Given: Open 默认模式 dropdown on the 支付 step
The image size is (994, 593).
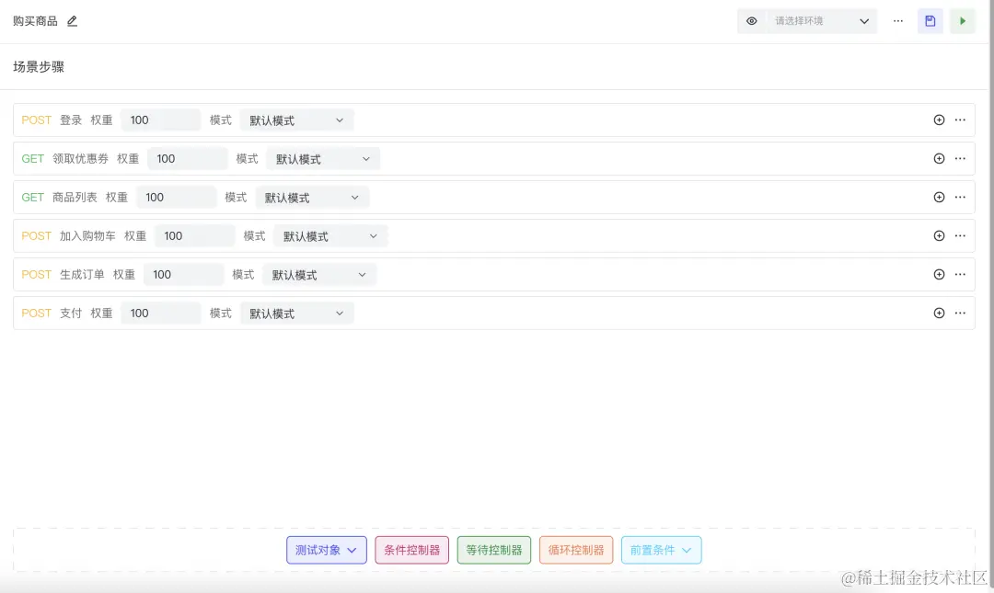Looking at the screenshot, I should tap(296, 313).
